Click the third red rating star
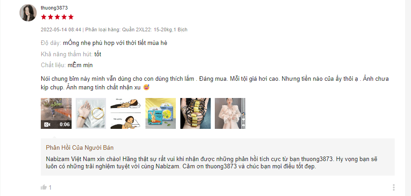This screenshot has height=196, width=411. (58, 17)
